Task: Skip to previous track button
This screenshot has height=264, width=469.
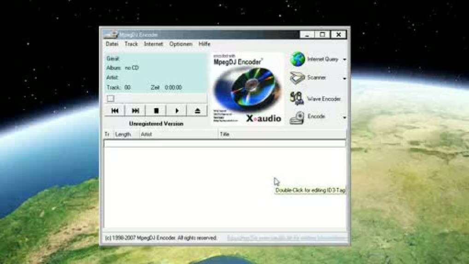Action: click(x=115, y=111)
